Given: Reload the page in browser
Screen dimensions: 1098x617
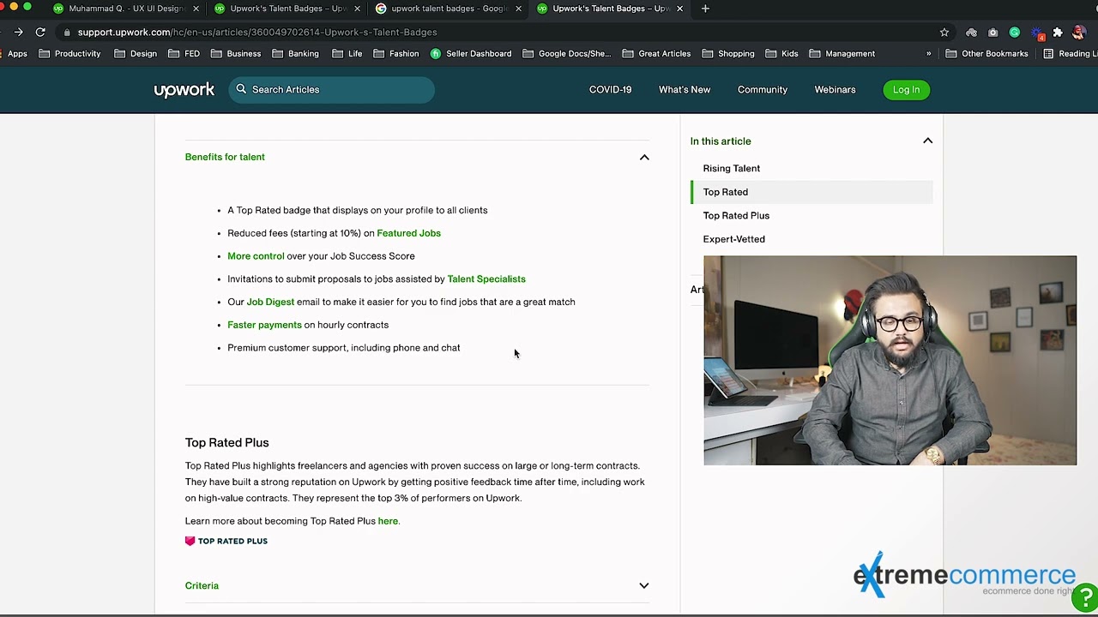Looking at the screenshot, I should click(40, 32).
